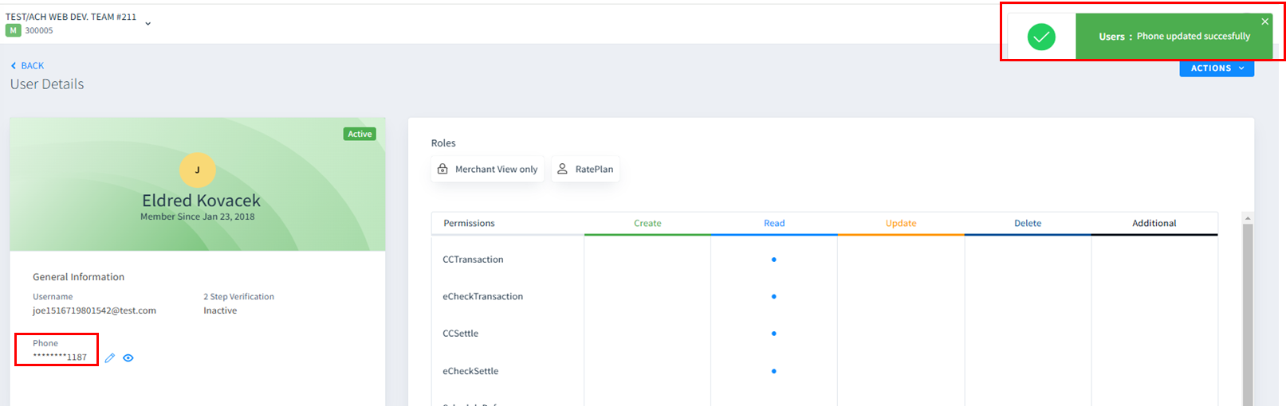Click the permissions table scrollbar thumb
This screenshot has width=1286, height=406.
point(1248,314)
